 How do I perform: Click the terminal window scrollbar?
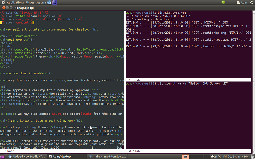[x=253, y=82]
